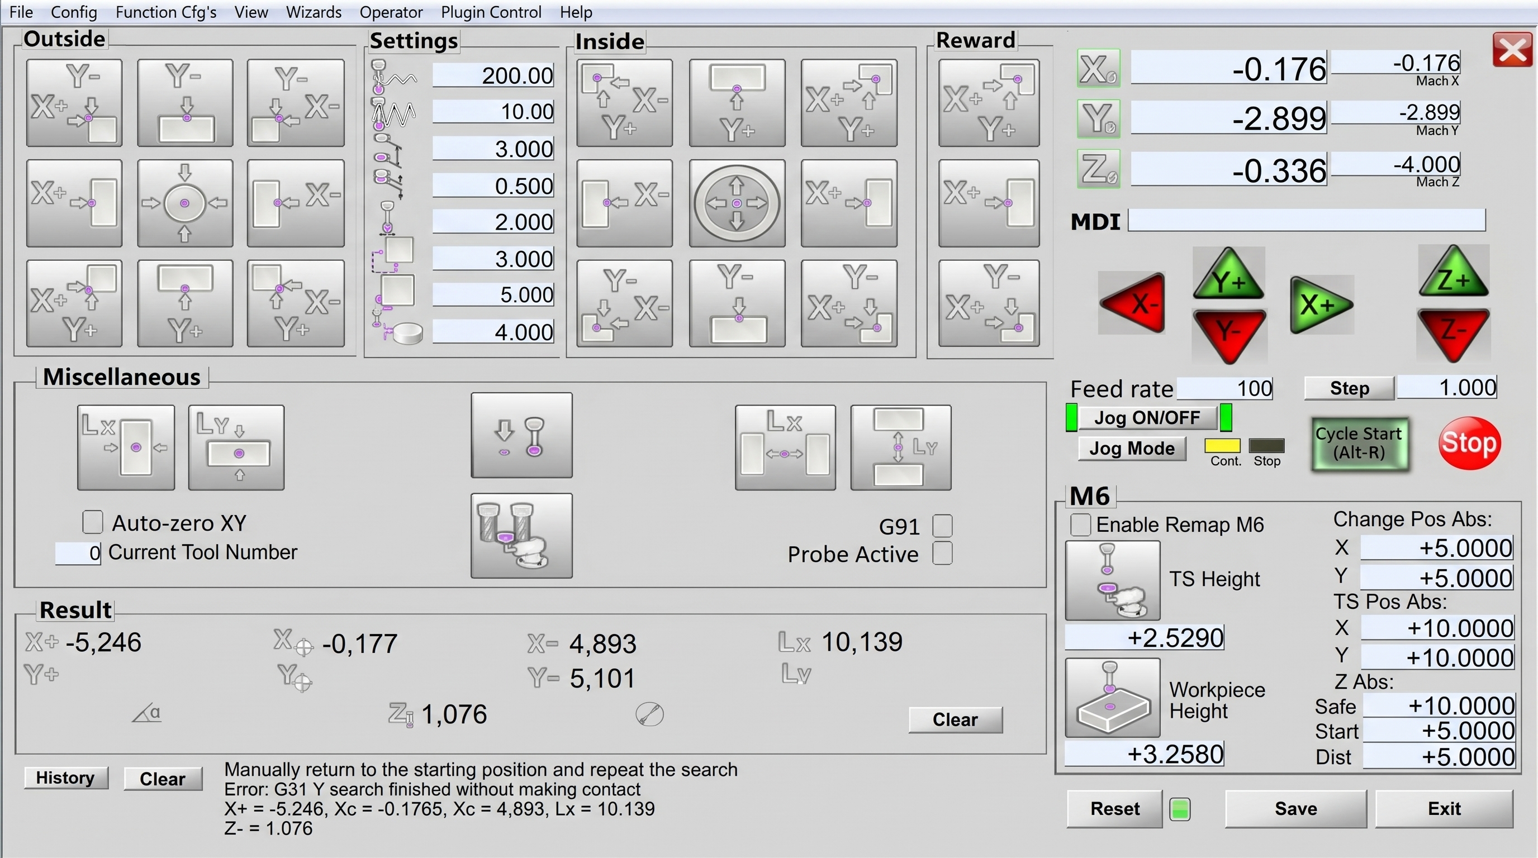This screenshot has height=858, width=1538.
Task: Probe outside X+ Y- corner
Action: [74, 103]
